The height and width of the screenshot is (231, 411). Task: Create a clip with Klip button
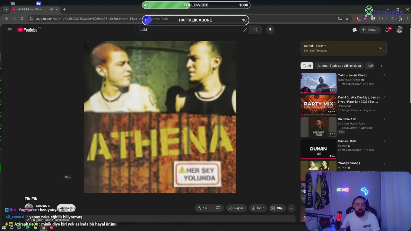(277, 208)
